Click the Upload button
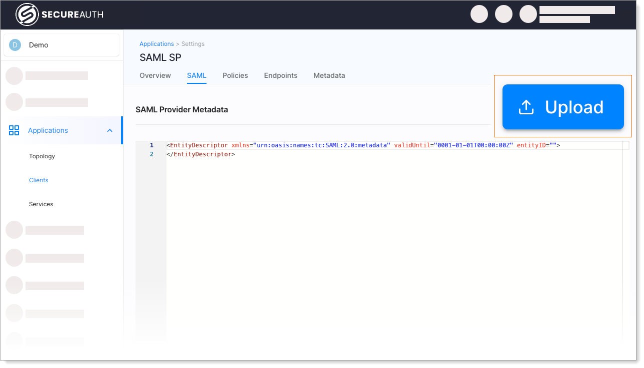644x368 pixels. pos(563,107)
